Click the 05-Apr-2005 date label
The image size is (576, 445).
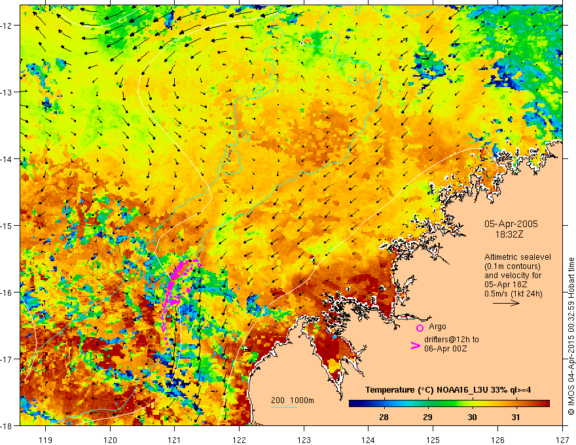tap(511, 224)
